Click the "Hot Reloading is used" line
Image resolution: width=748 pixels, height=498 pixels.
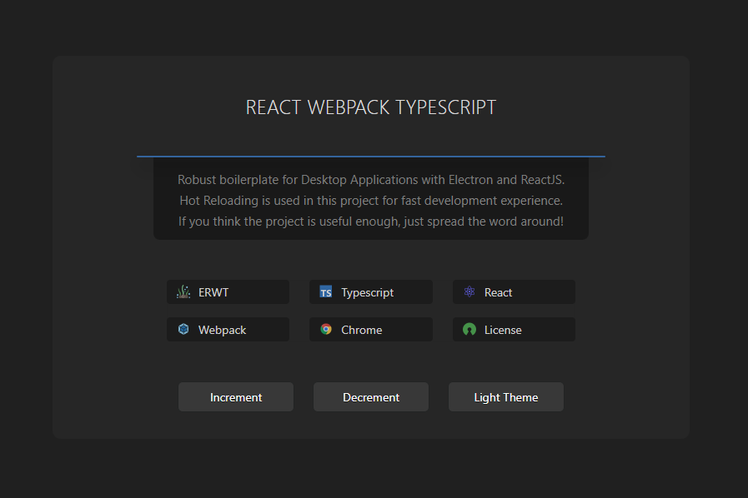pyautogui.click(x=370, y=201)
